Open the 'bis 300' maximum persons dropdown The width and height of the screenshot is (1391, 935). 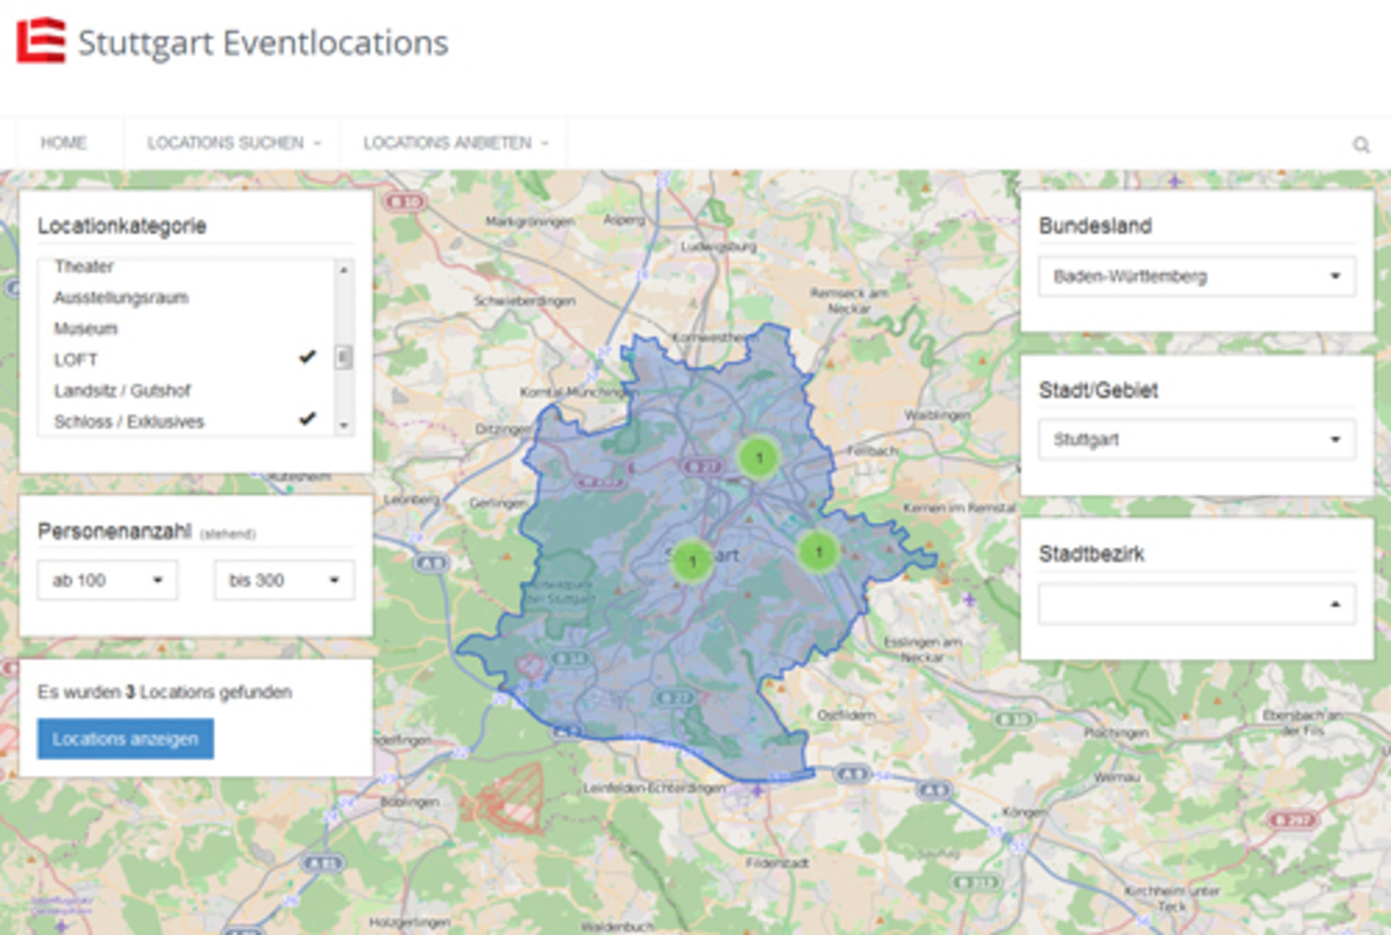click(x=284, y=580)
